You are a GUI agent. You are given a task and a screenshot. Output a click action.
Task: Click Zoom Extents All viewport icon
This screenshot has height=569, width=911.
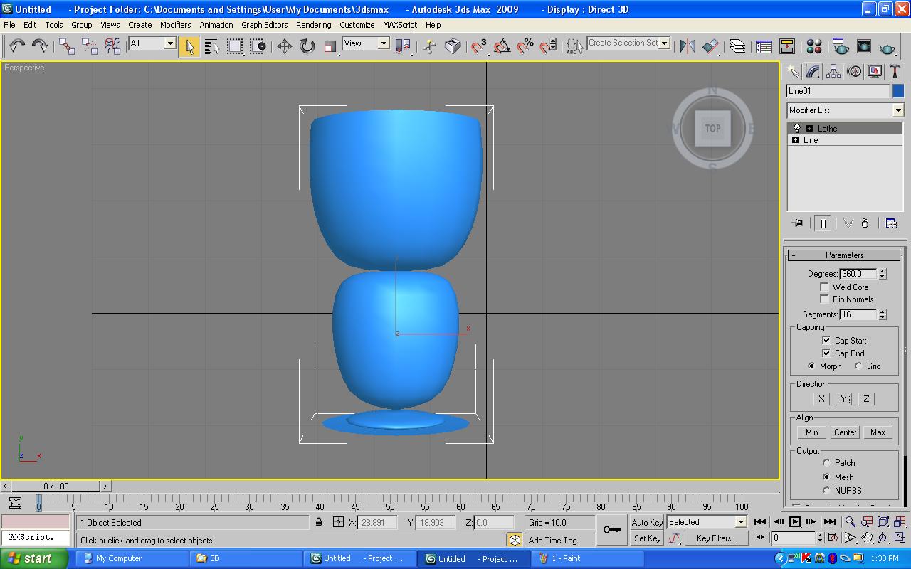900,522
